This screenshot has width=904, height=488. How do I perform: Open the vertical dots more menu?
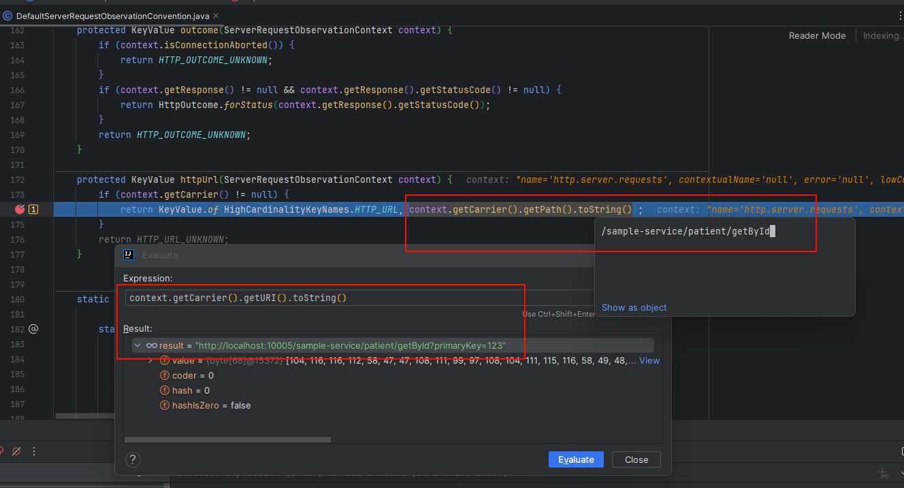[x=34, y=451]
